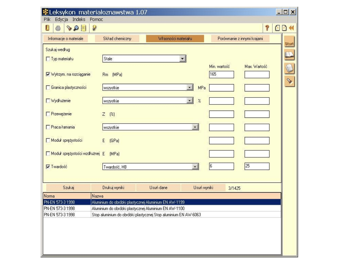The height and width of the screenshot is (258, 344).
Task: Click the double-arrow rewind icon
Action: coord(291,28)
